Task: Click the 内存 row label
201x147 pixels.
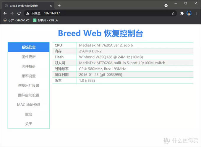Action: 58,51
